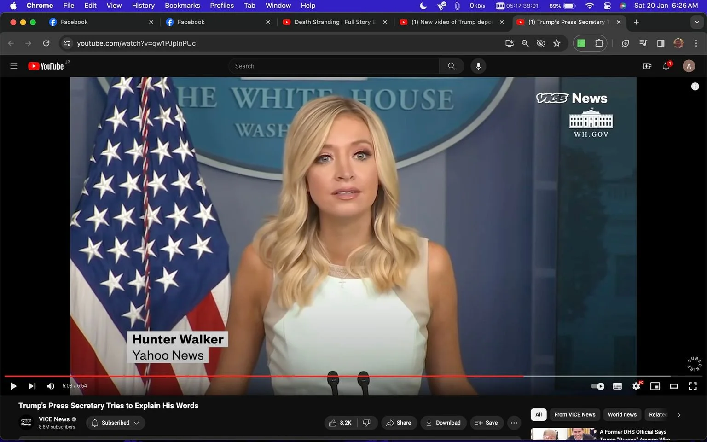Open the Bookmarks menu
This screenshot has height=442, width=707.
coord(182,6)
